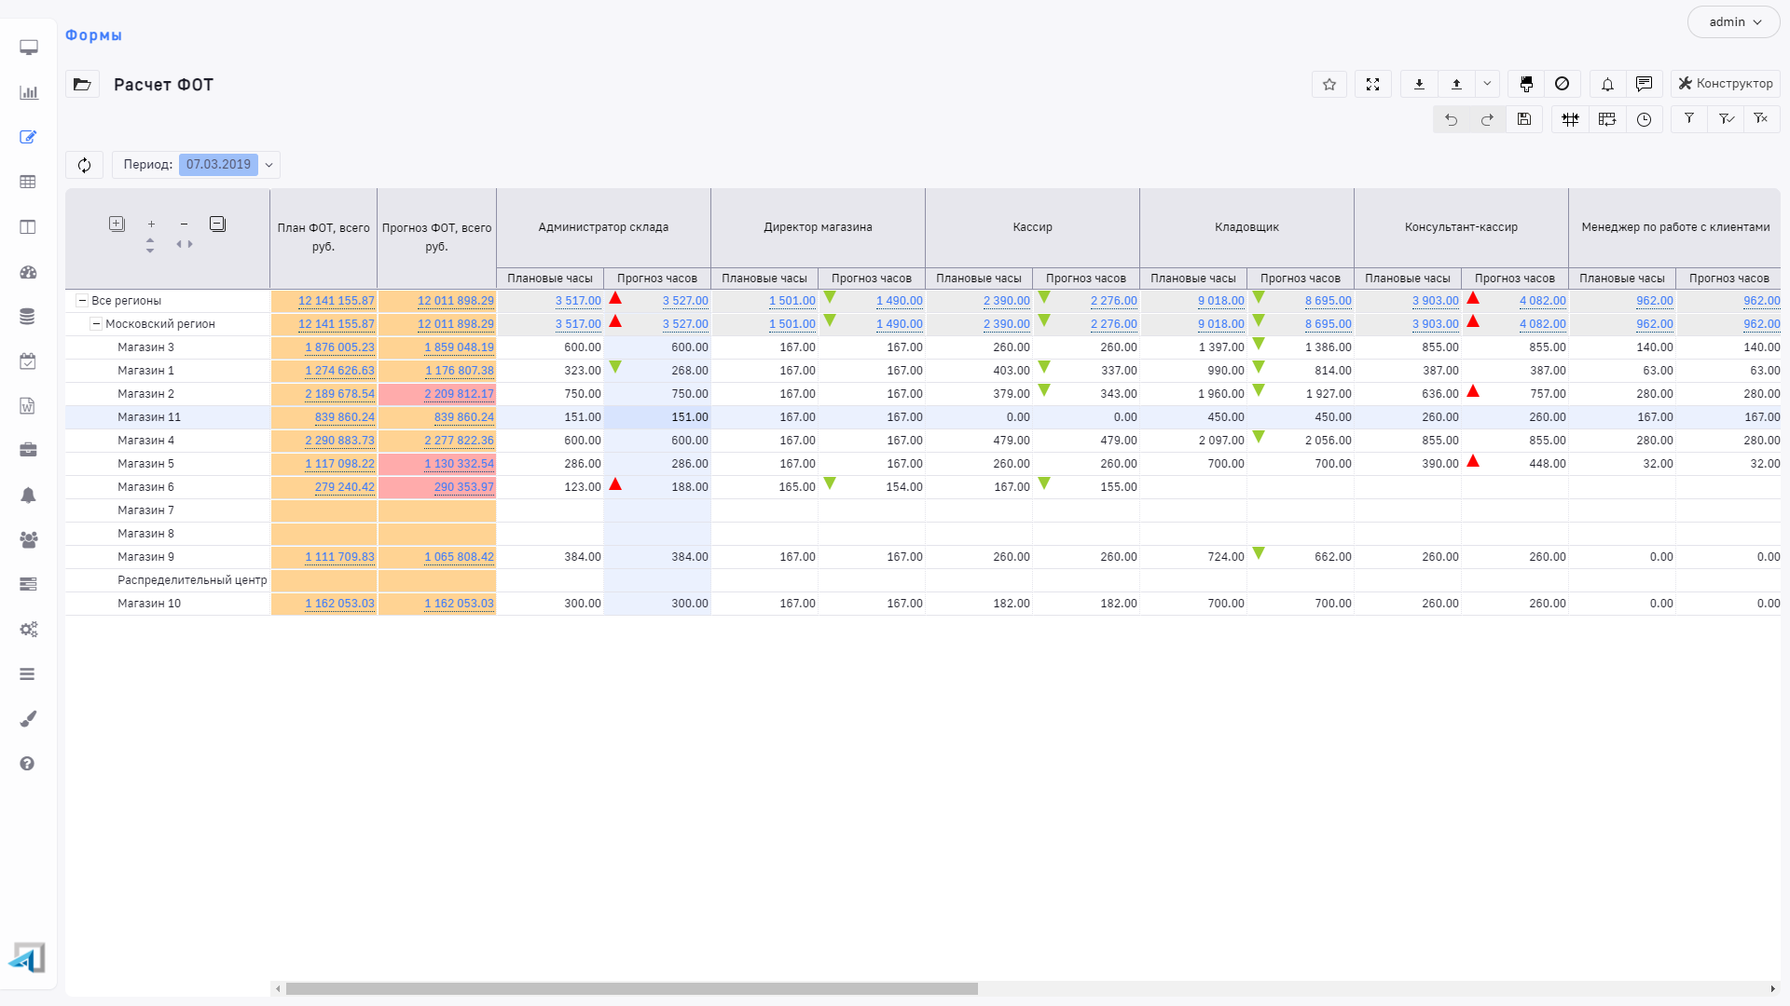The width and height of the screenshot is (1790, 1006).
Task: Open history clock icon
Action: pyautogui.click(x=1644, y=119)
